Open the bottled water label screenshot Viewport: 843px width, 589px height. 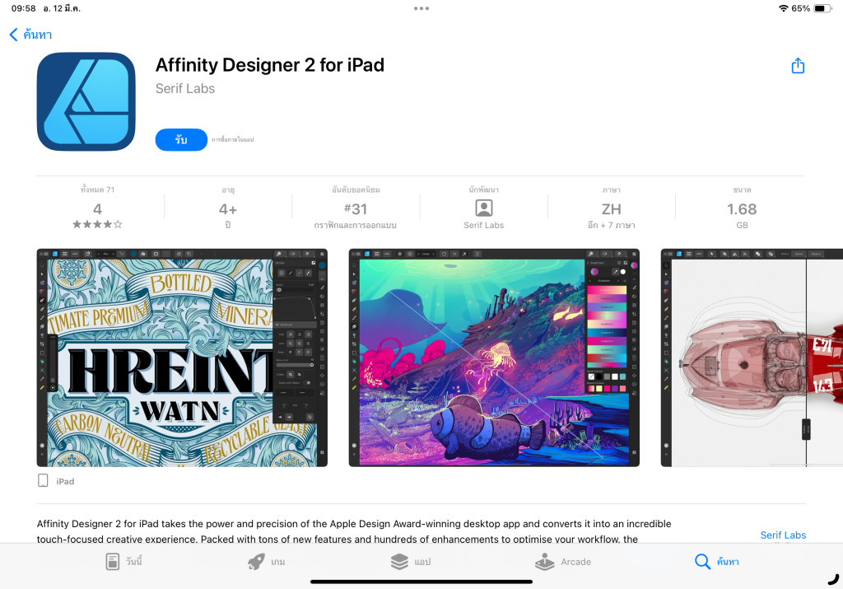pyautogui.click(x=182, y=358)
